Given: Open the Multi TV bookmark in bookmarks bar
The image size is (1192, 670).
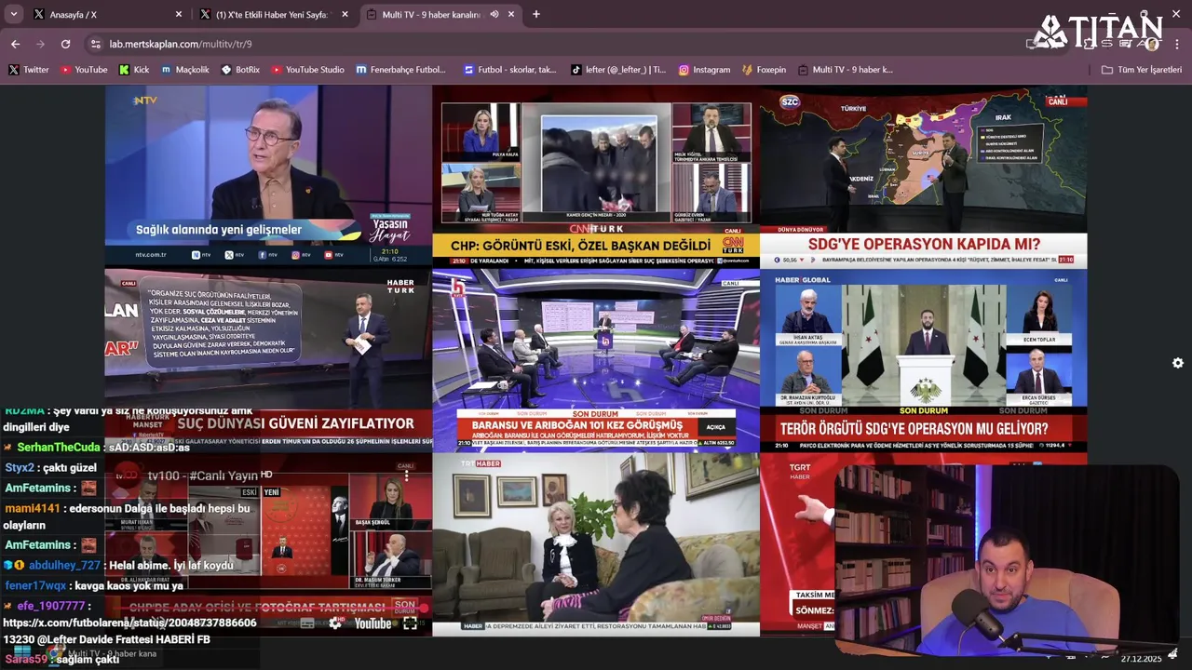Looking at the screenshot, I should coord(845,70).
